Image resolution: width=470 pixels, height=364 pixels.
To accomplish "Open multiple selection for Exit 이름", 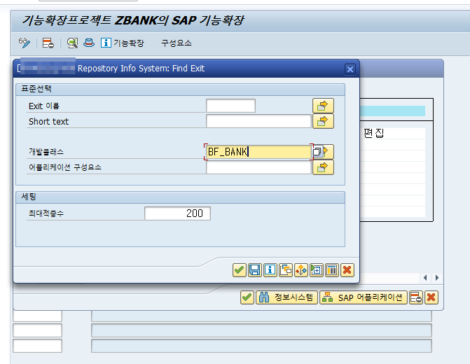I will point(323,106).
